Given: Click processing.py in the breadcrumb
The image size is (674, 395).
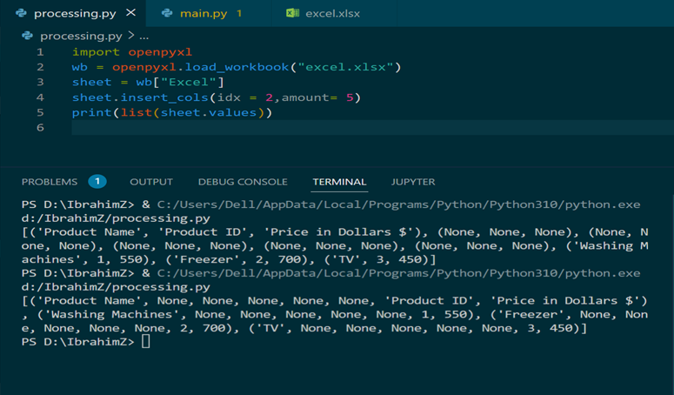Looking at the screenshot, I should tap(81, 36).
